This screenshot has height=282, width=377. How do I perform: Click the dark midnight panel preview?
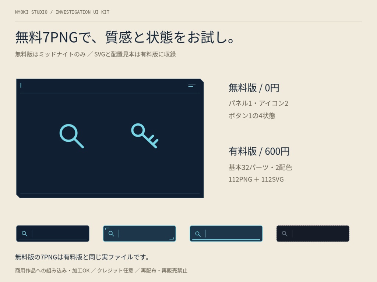pyautogui.click(x=110, y=138)
